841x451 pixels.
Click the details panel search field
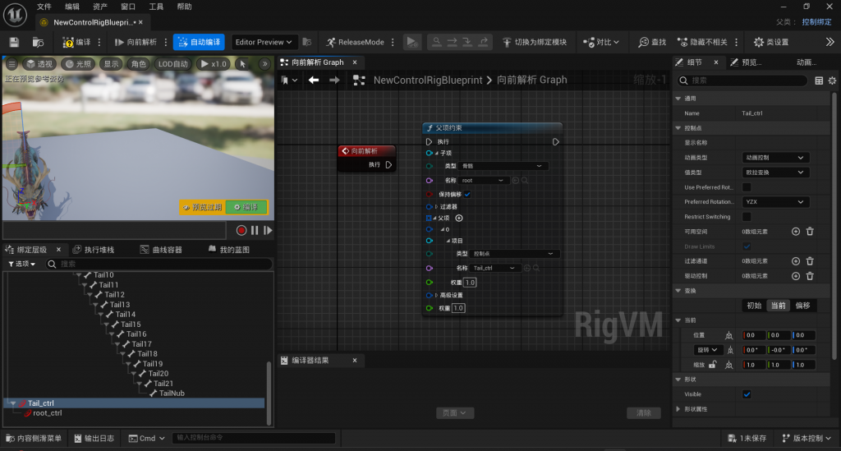(742, 81)
